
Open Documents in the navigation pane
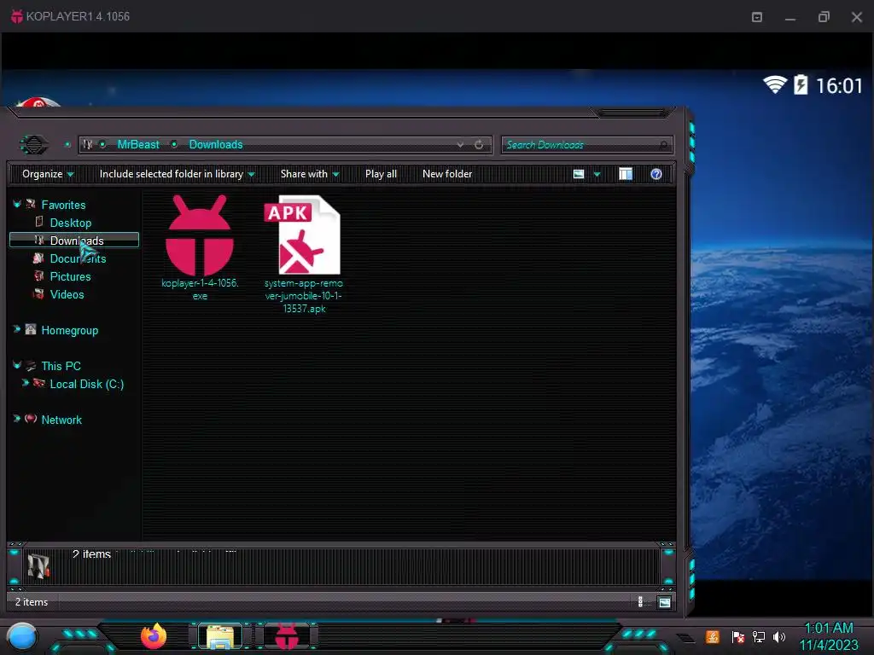pos(78,258)
